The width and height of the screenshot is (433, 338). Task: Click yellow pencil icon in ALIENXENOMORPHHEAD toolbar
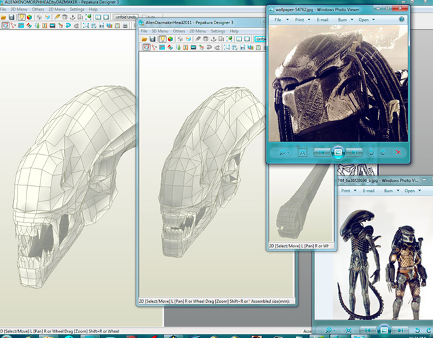point(57,17)
